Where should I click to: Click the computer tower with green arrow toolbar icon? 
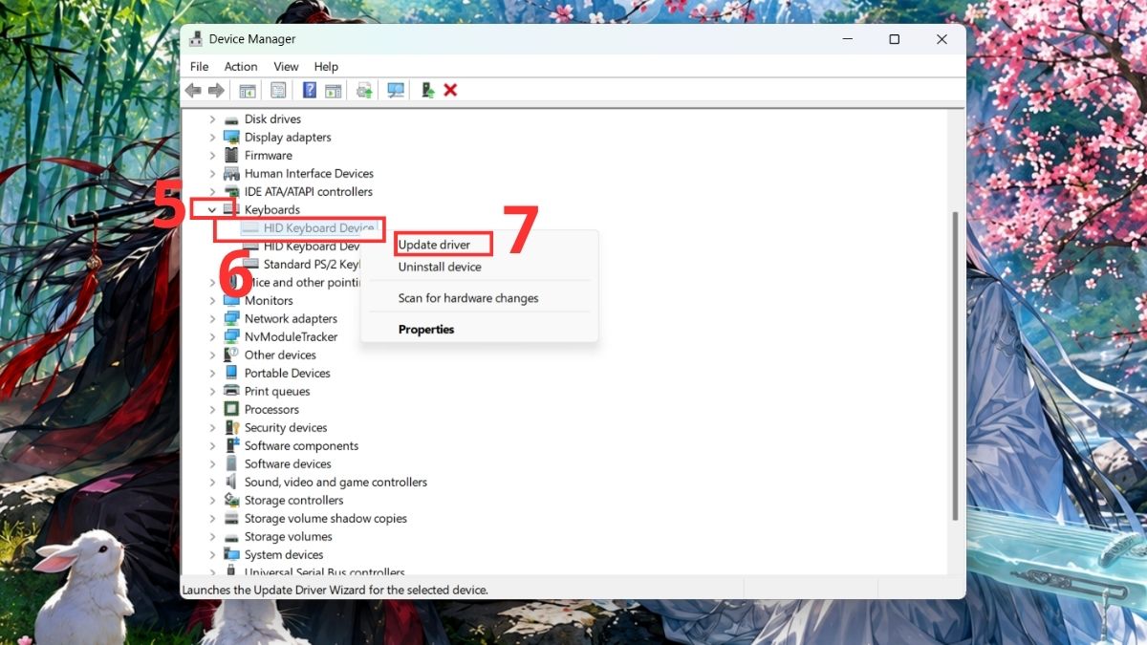(427, 90)
